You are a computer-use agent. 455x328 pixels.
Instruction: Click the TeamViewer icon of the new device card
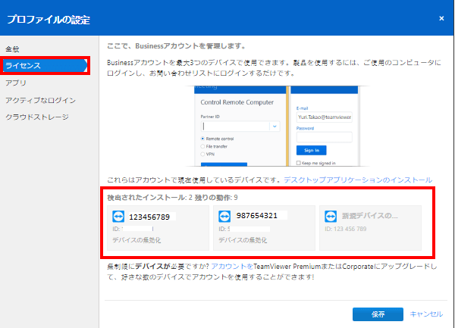point(331,216)
